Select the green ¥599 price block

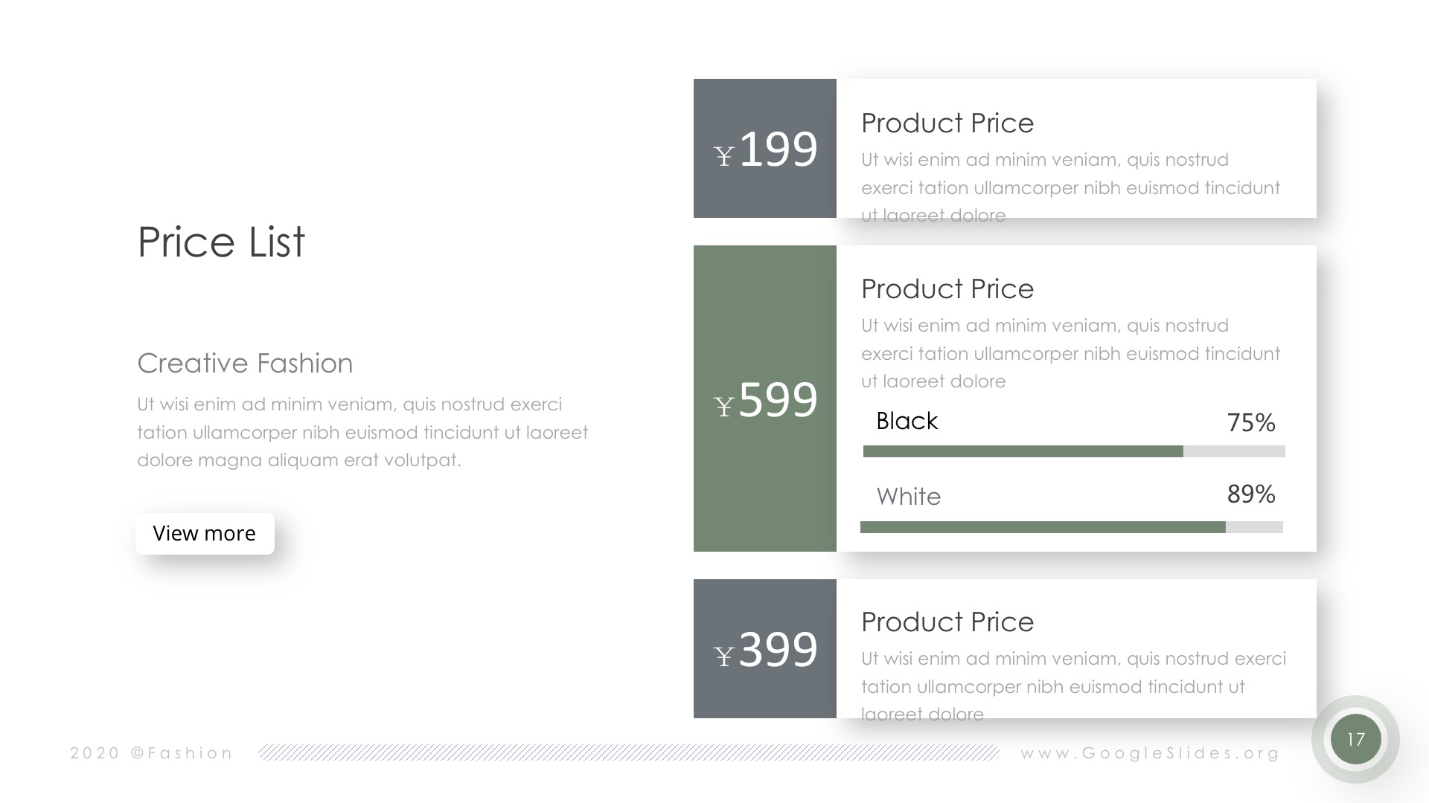click(x=764, y=399)
